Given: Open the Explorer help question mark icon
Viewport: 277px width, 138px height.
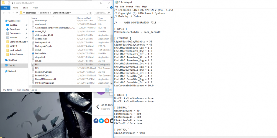Looking at the screenshot, I should (x=111, y=7).
